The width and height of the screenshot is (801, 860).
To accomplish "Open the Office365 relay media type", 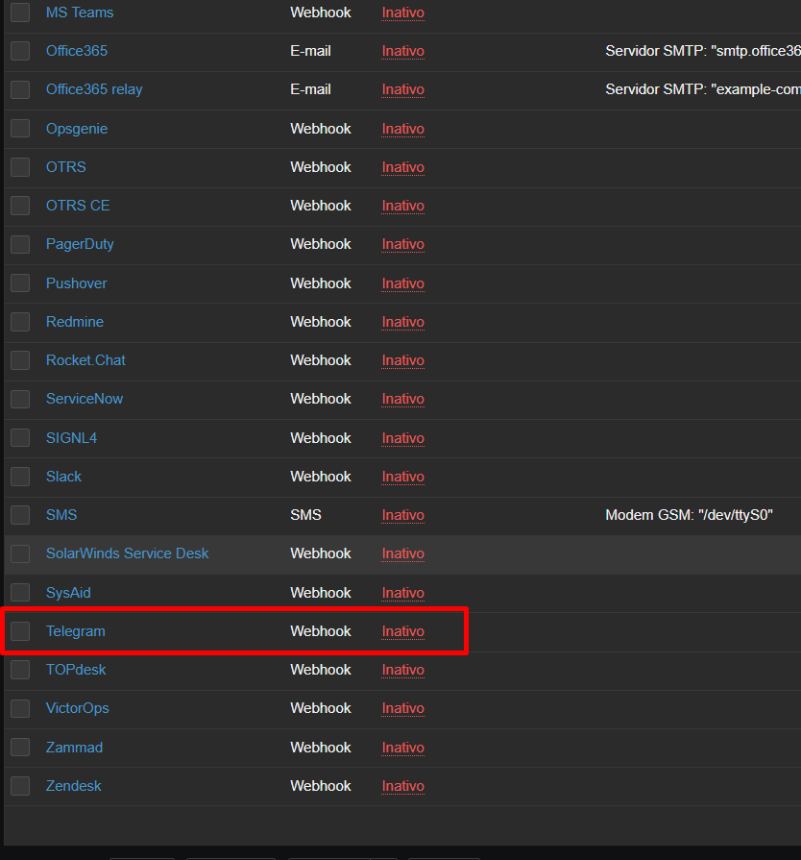I will [x=94, y=89].
